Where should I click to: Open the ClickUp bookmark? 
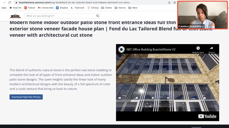click(x=93, y=8)
